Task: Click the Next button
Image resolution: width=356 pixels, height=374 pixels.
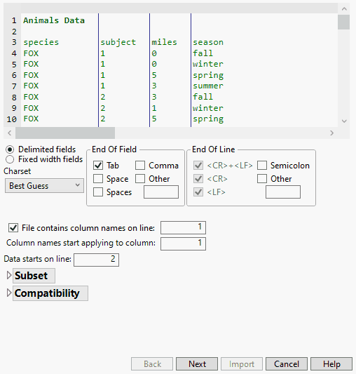Action: [x=197, y=364]
